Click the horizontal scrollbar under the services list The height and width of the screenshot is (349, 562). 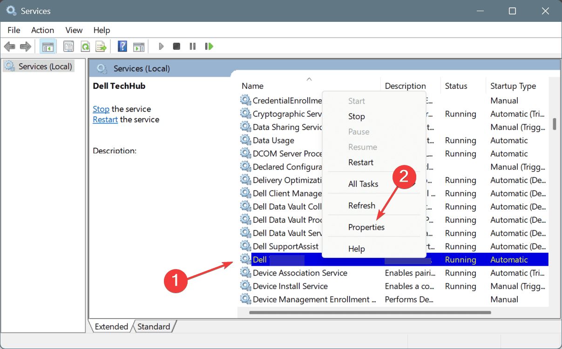point(370,312)
